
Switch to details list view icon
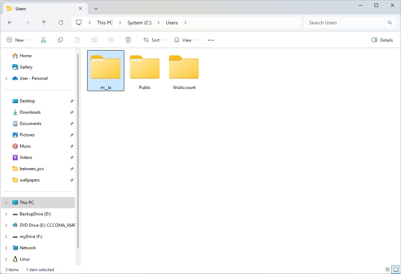click(388, 269)
